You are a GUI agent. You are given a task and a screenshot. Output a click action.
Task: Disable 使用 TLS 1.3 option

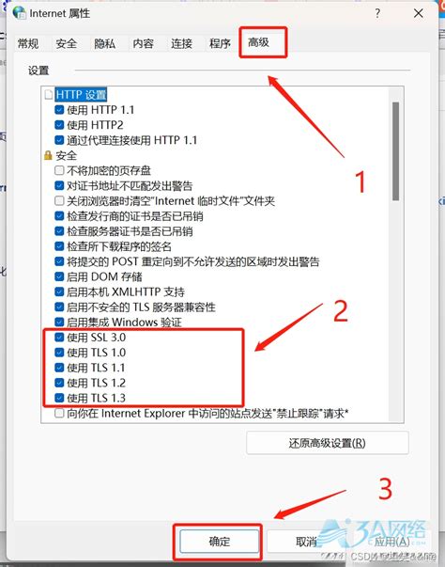(59, 398)
